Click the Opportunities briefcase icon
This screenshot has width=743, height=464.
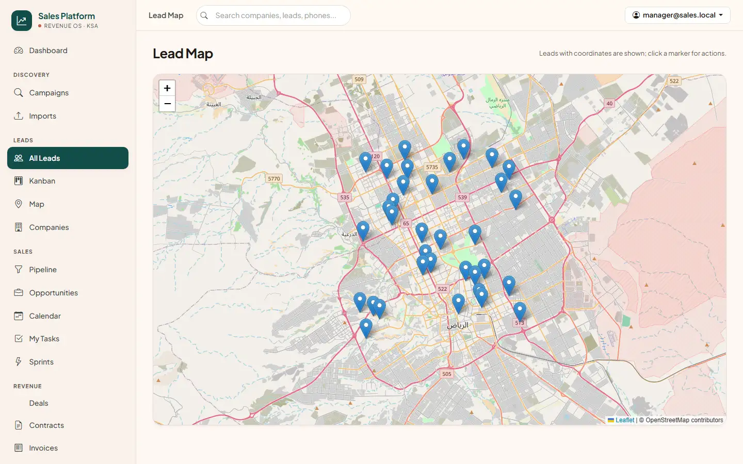coord(19,293)
